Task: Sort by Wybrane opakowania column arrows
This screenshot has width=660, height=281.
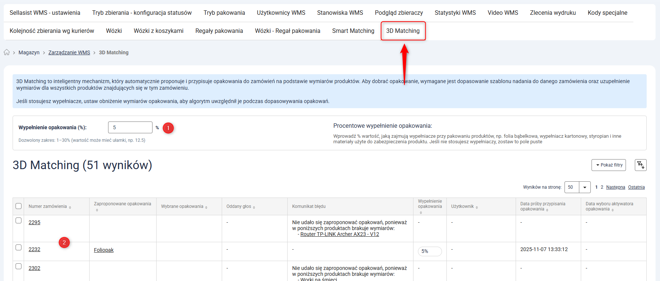Action: pos(206,207)
